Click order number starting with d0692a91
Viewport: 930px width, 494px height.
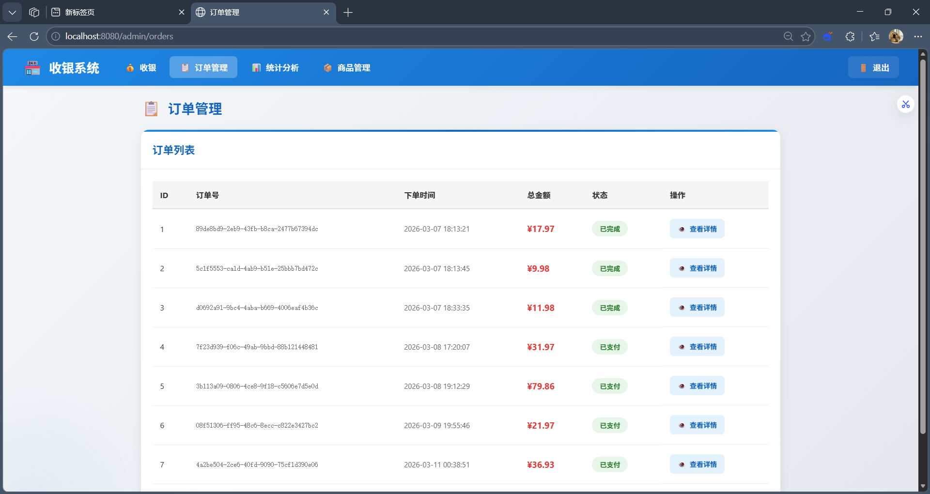tap(257, 308)
